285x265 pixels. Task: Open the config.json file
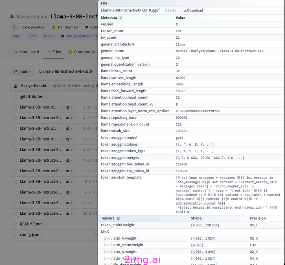(29, 235)
